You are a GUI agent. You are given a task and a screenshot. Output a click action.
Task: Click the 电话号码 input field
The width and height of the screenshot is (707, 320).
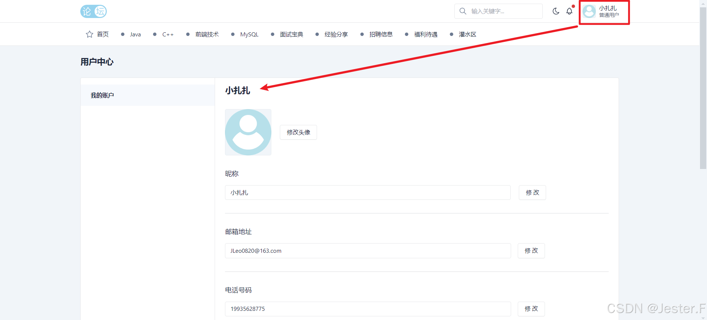point(368,309)
